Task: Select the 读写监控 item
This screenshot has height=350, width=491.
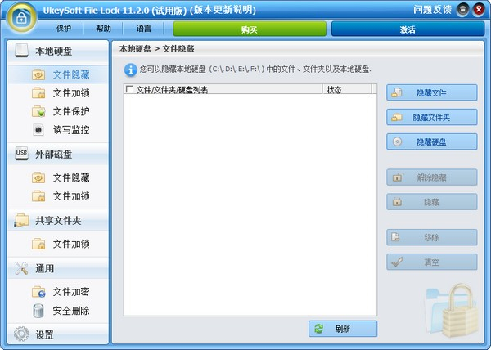Action: tap(71, 129)
